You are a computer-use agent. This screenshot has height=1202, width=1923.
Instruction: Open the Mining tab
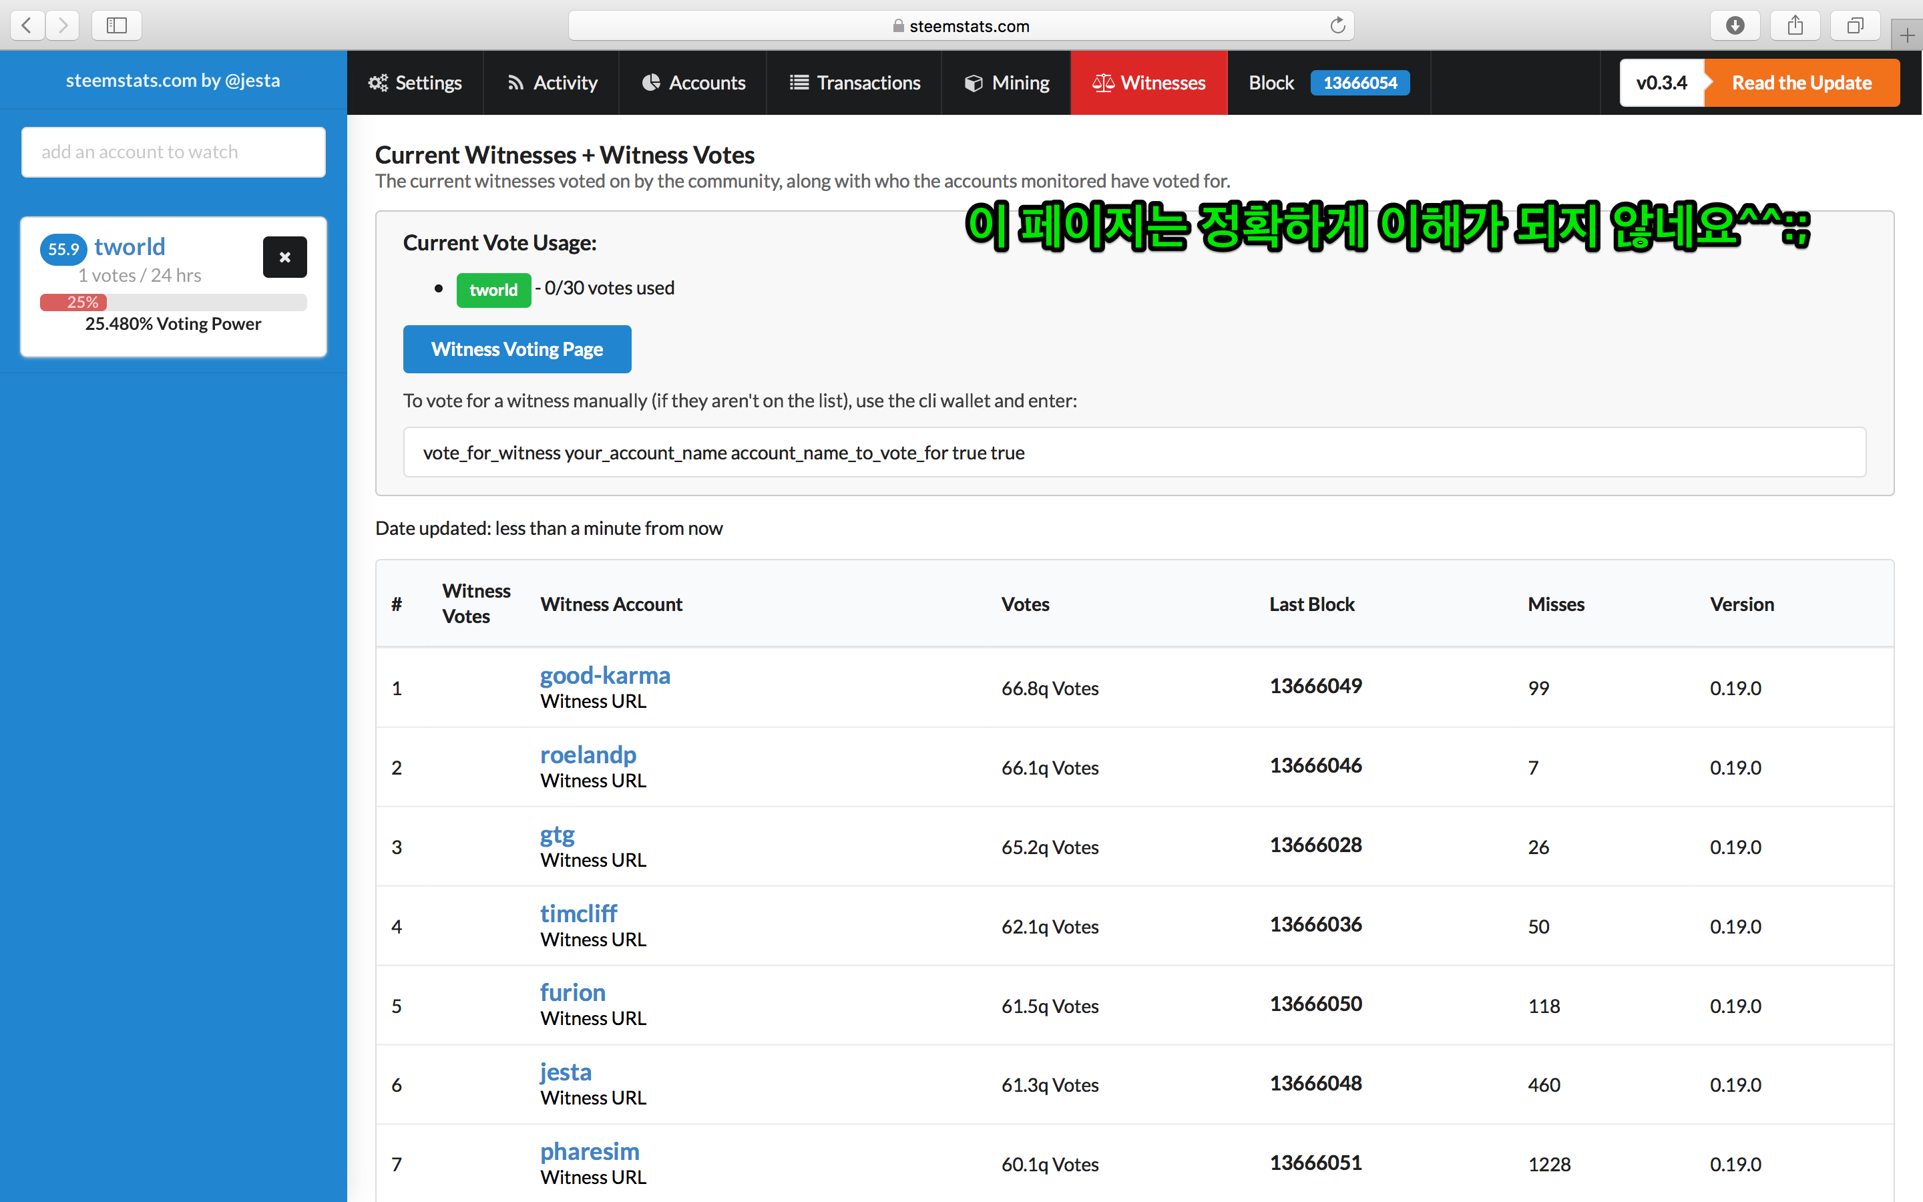[1006, 83]
